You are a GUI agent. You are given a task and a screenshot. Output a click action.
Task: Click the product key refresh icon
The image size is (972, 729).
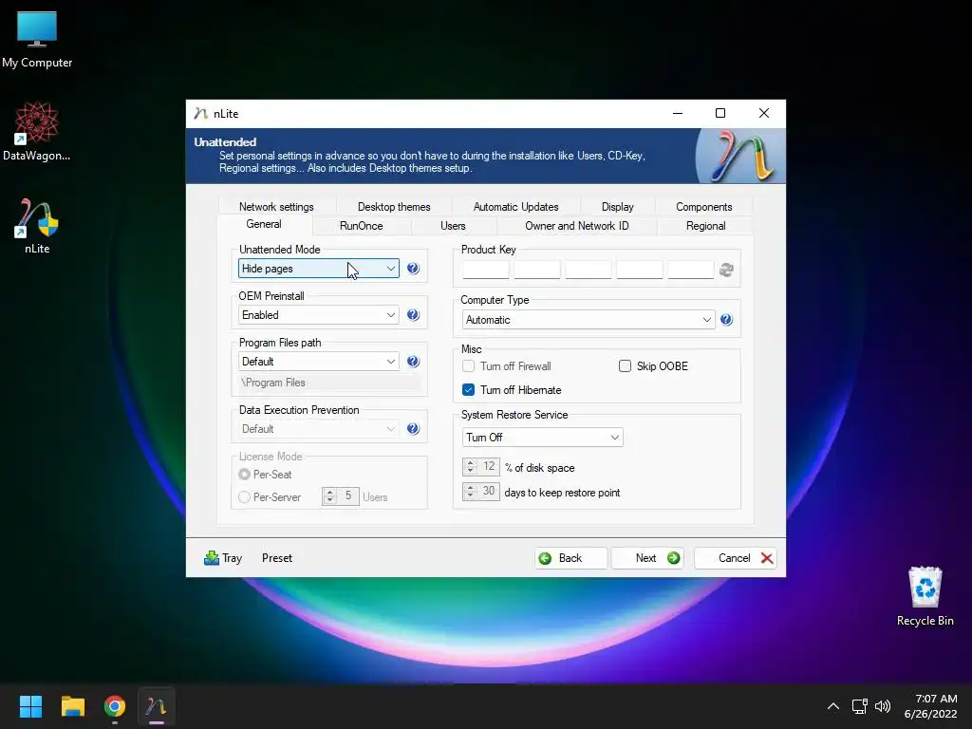point(726,271)
